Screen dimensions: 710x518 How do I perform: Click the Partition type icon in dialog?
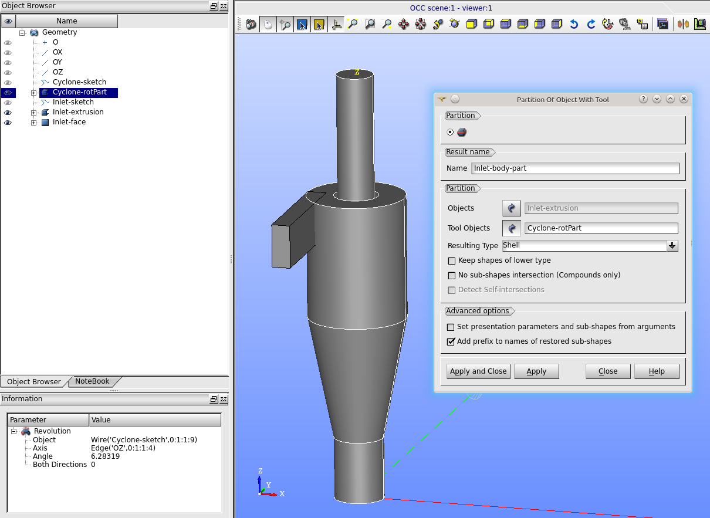(x=462, y=133)
